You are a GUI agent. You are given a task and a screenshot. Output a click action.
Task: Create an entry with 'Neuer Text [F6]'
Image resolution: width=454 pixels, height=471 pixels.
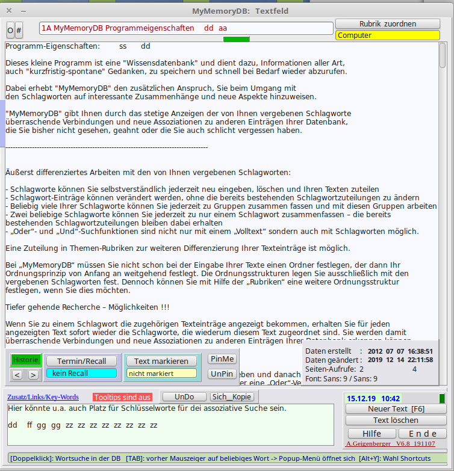[x=396, y=409]
